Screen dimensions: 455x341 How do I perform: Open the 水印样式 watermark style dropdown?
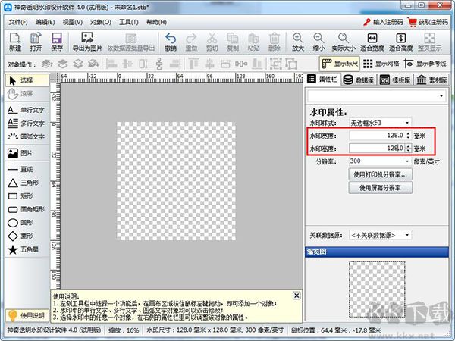380,122
